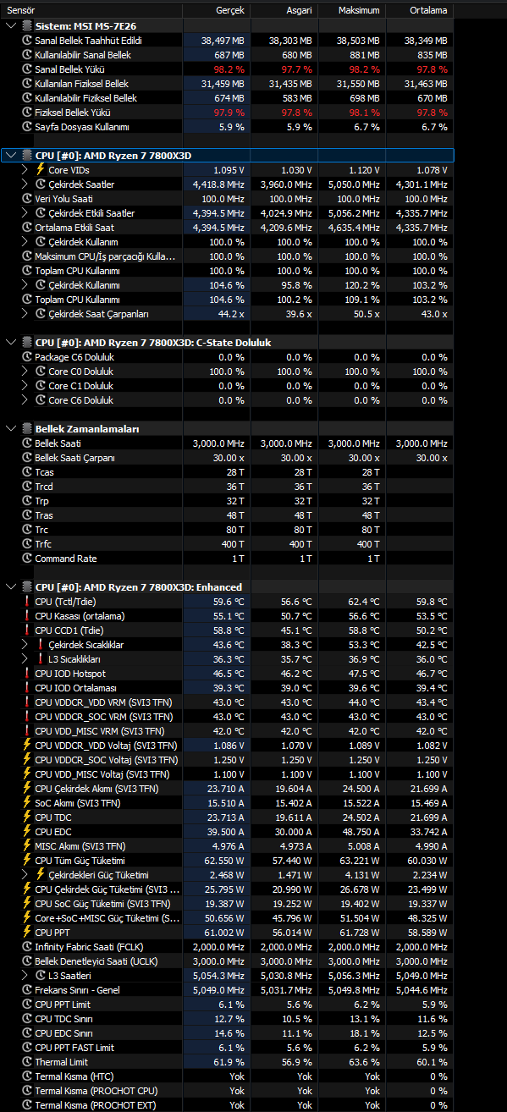Image resolution: width=507 pixels, height=1112 pixels.
Task: Expand the Çekirdekleri Güç Tüketimi row
Action: click(25, 875)
